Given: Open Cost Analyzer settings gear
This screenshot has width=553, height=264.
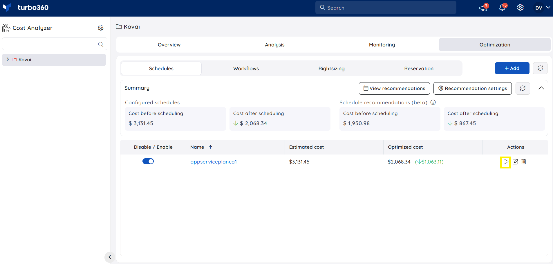Looking at the screenshot, I should click(101, 28).
